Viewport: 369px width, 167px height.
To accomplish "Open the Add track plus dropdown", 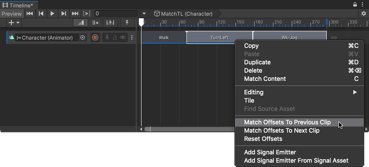I will [14, 23].
